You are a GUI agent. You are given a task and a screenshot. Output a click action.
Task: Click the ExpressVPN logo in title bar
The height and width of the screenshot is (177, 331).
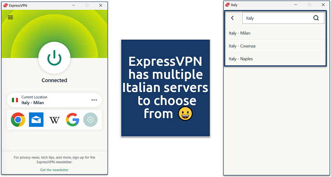click(6, 5)
